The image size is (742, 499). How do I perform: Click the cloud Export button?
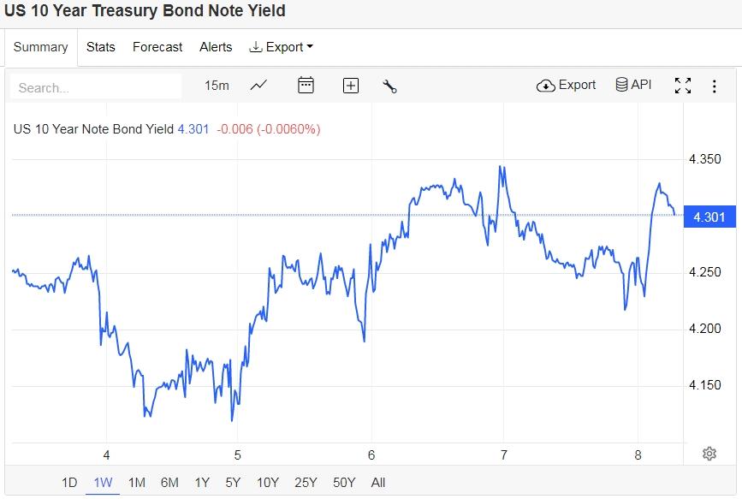tap(567, 86)
